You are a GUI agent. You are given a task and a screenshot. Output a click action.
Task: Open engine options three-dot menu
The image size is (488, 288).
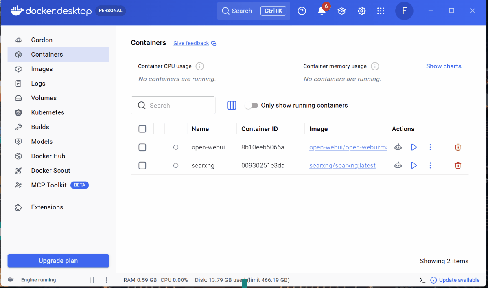[107, 280]
